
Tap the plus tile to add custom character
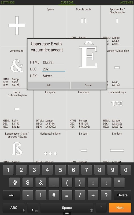(17, 26)
